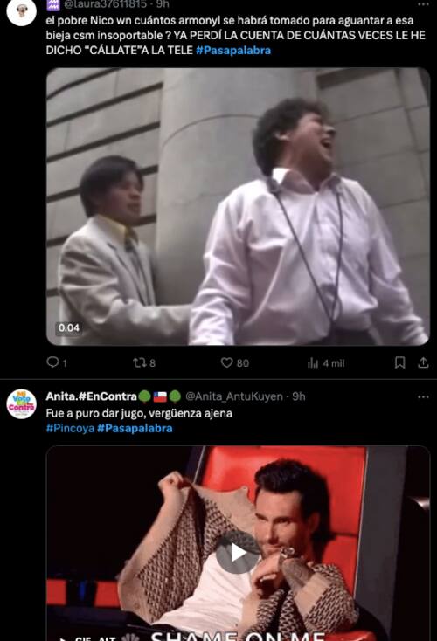Retweet the first tweet with 8 reposts
This screenshot has height=641, width=437.
pos(144,362)
